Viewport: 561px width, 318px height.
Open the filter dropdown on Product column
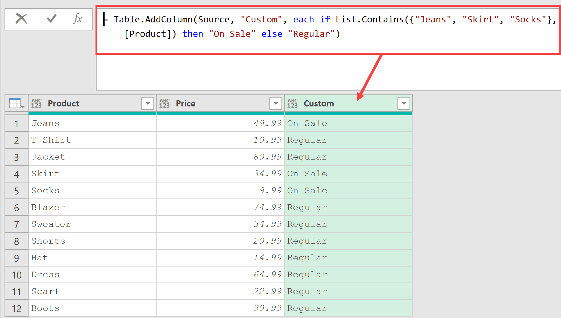(148, 103)
